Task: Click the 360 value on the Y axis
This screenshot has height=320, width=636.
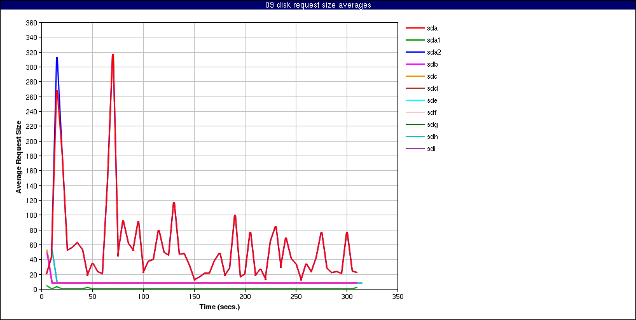Action: [32, 23]
